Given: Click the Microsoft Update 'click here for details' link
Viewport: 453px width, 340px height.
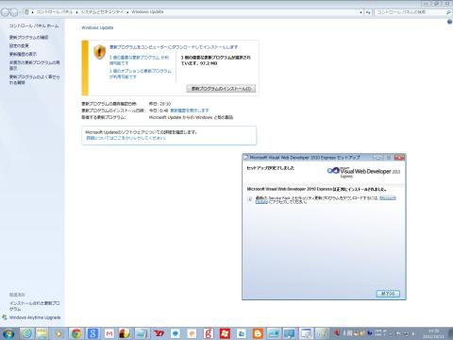Looking at the screenshot, I should coord(126,138).
